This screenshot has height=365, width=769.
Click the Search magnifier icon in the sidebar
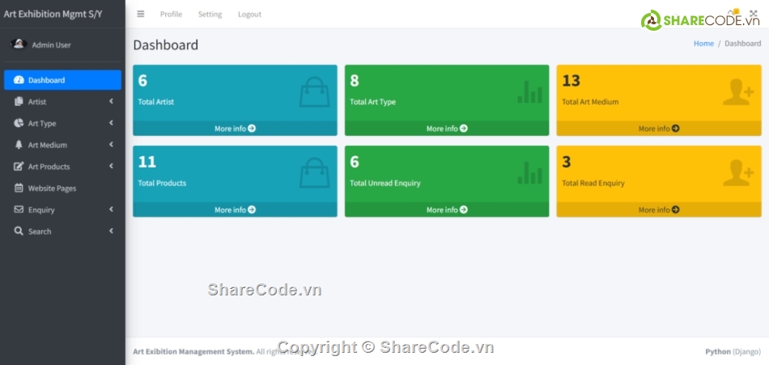(19, 231)
